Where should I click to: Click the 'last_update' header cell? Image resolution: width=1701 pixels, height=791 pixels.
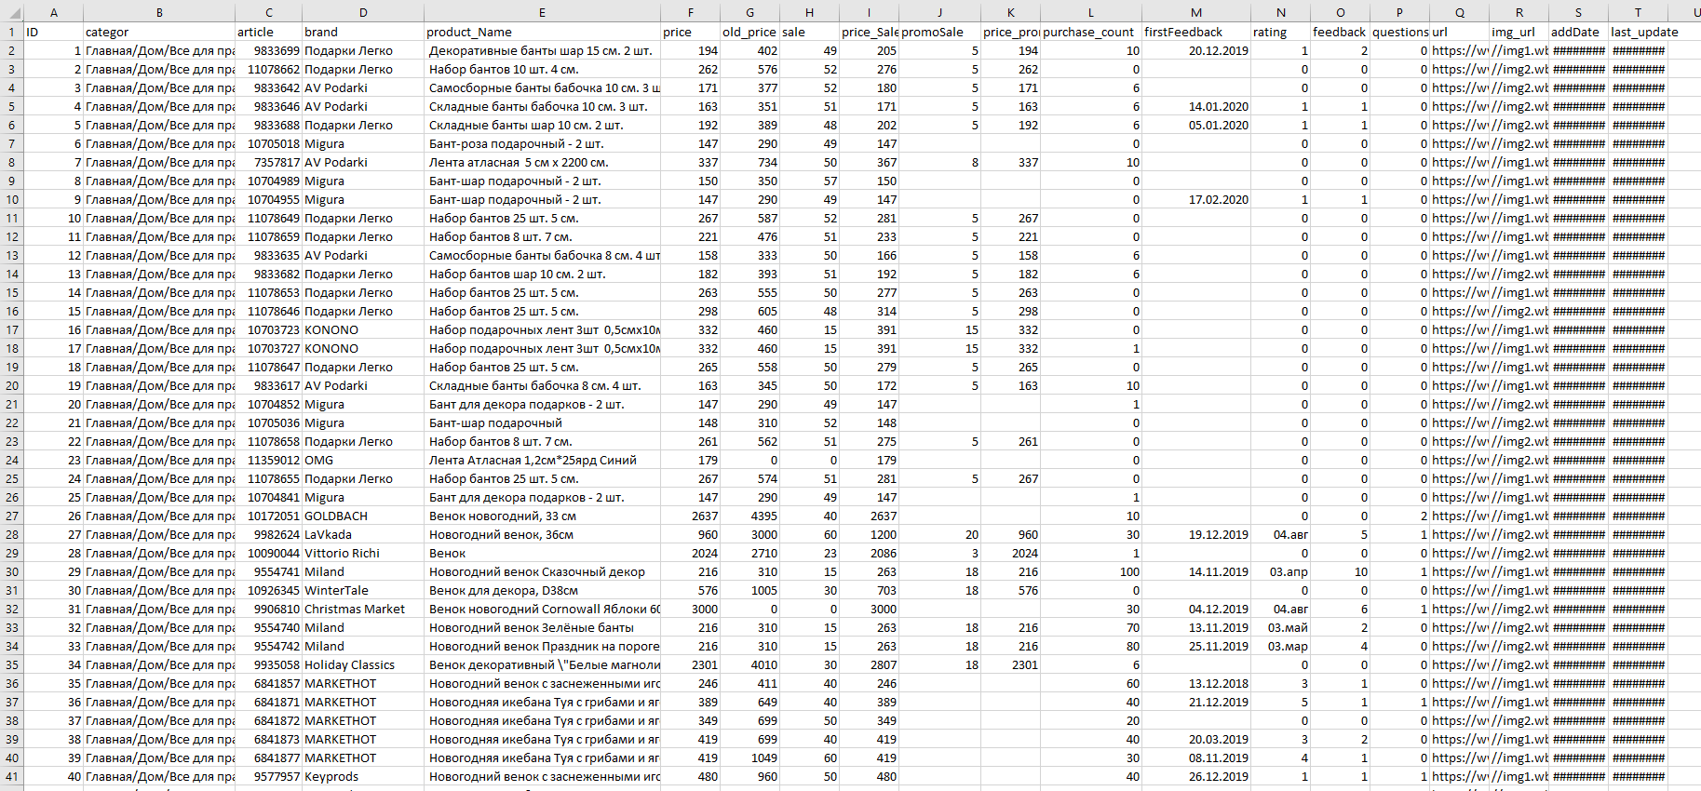[x=1638, y=32]
